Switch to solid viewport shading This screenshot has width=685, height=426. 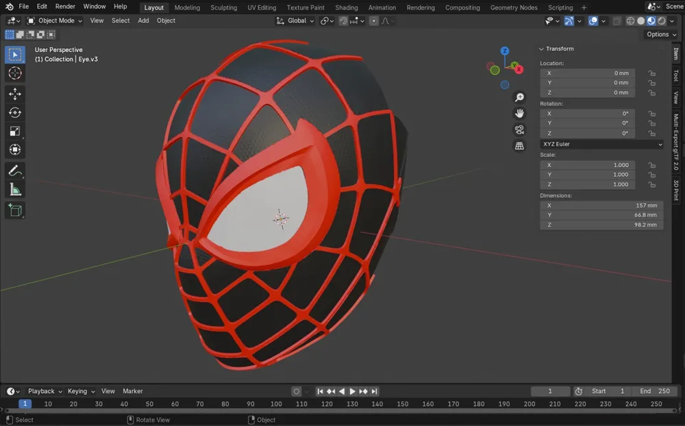click(x=641, y=21)
